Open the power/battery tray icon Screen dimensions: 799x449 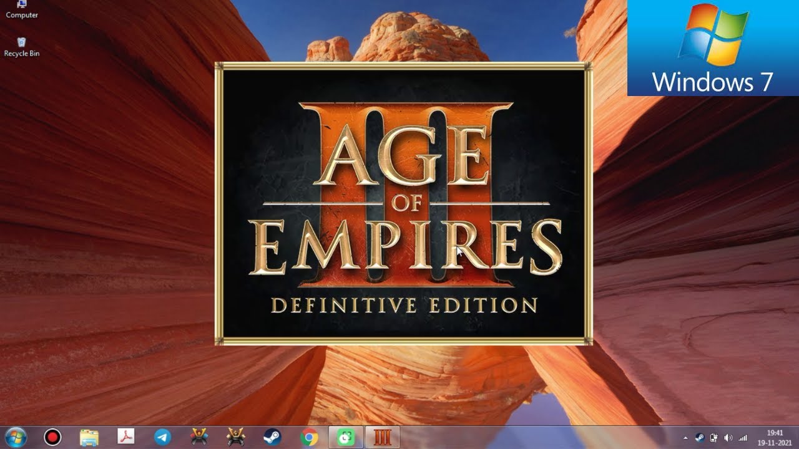[x=713, y=438]
